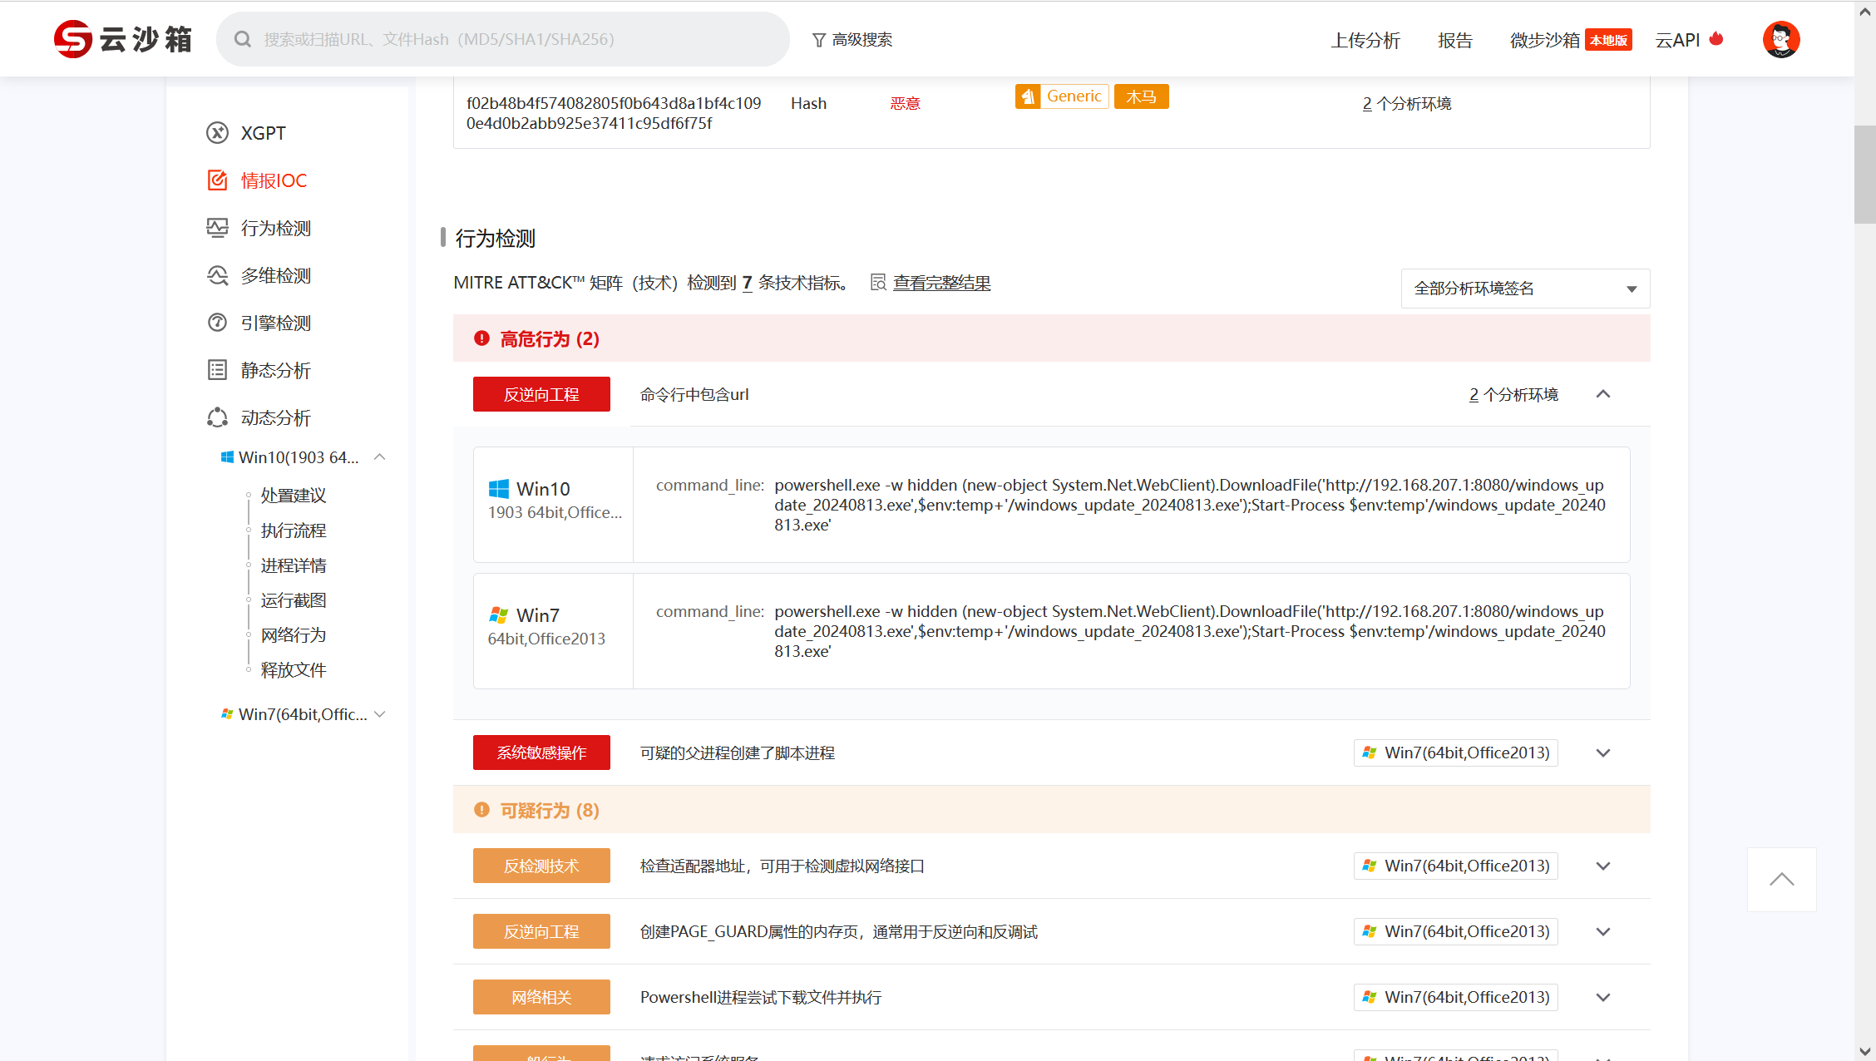Open 报告 in top navigation
The image size is (1876, 1061).
pos(1455,40)
